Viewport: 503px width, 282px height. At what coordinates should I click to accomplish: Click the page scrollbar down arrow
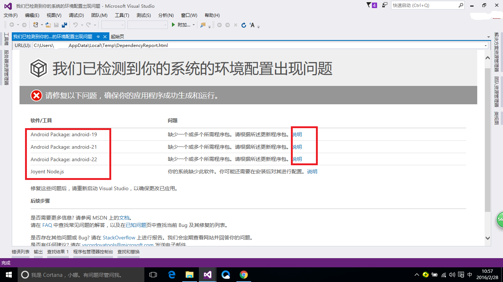488,238
